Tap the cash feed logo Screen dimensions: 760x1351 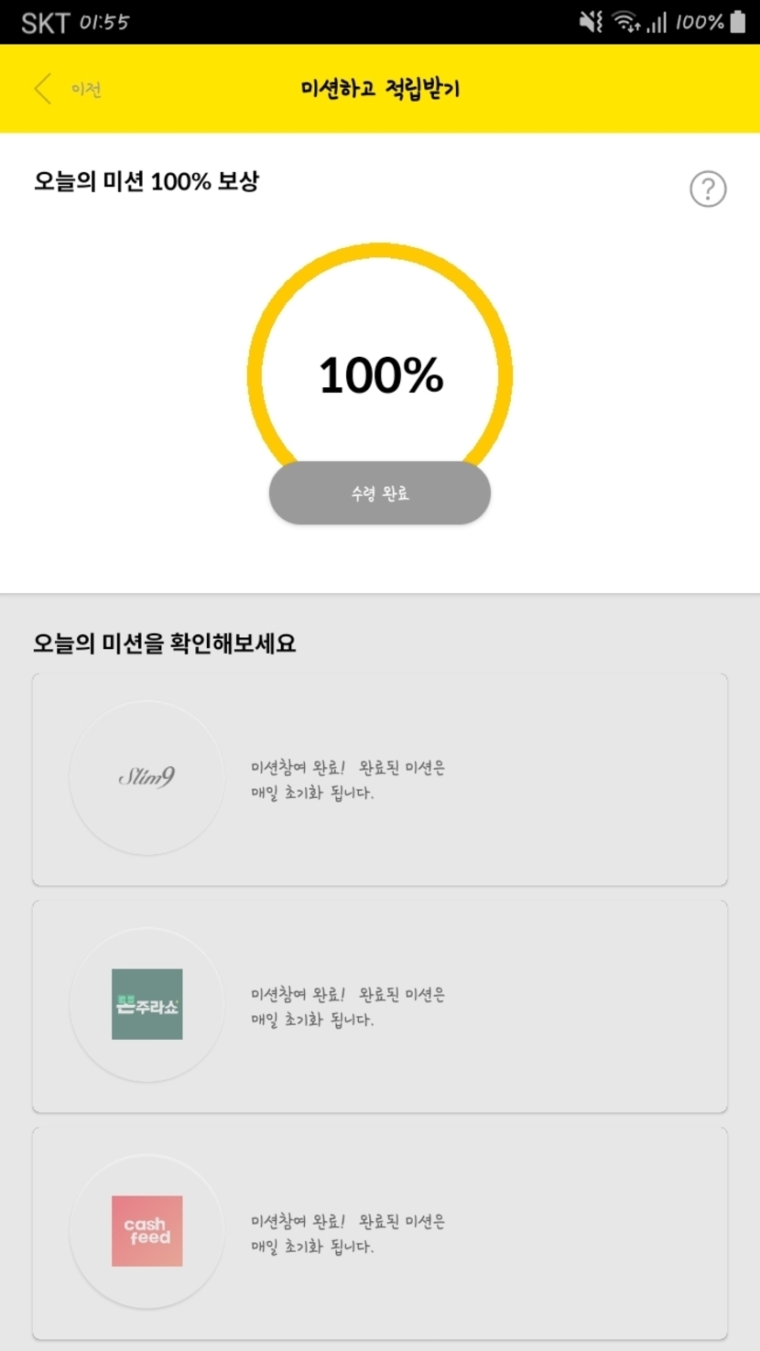click(x=147, y=1231)
